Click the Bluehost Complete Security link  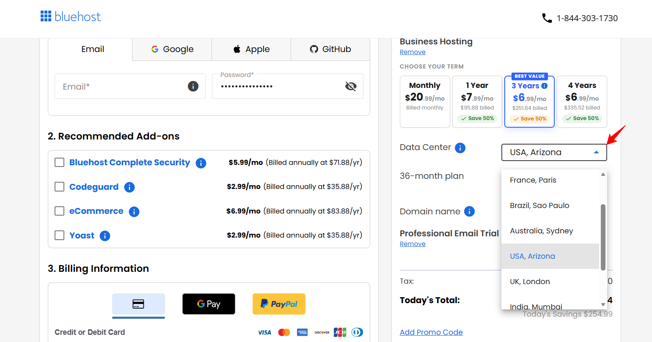click(x=129, y=162)
